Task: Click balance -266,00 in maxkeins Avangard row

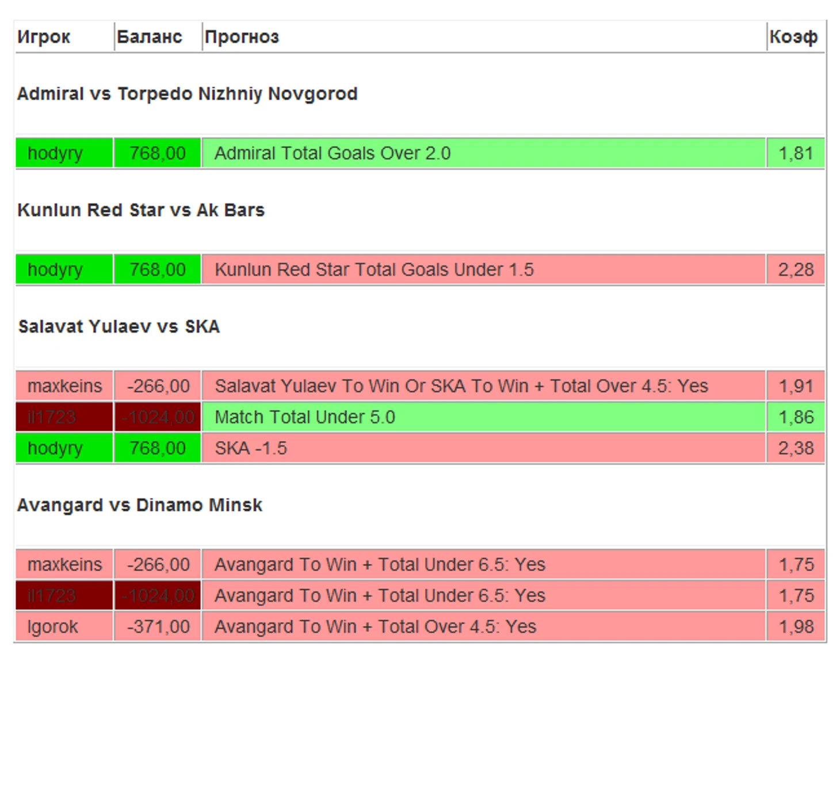Action: 158,564
